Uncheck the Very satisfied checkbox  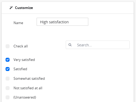point(8,60)
